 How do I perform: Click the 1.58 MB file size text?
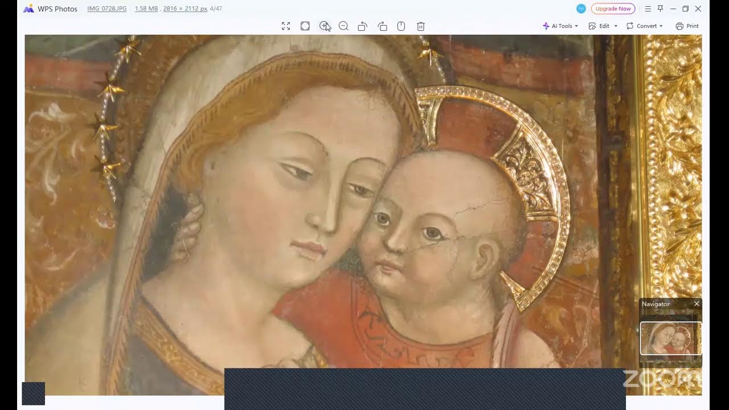coord(146,9)
